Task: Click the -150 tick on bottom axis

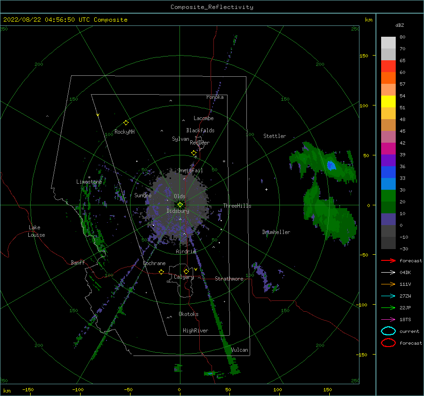Action: click(x=28, y=389)
